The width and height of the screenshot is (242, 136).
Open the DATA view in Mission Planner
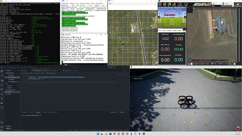tap(160, 5)
